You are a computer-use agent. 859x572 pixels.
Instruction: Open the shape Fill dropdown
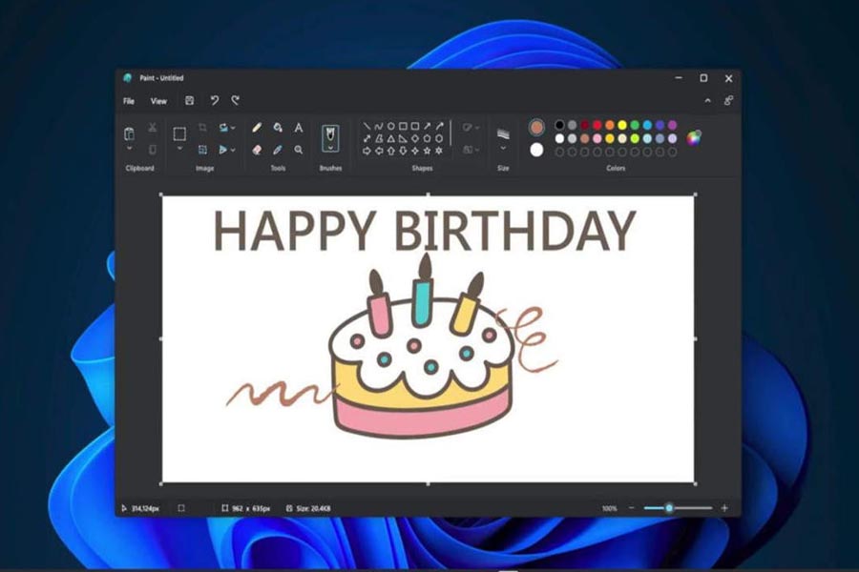[x=477, y=150]
